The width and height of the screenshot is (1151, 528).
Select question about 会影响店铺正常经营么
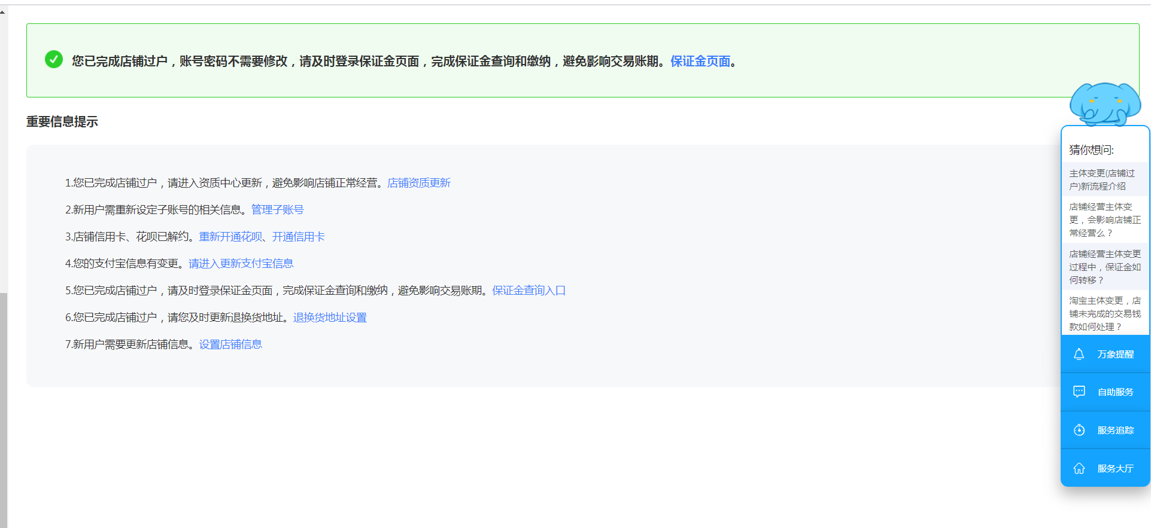point(1104,219)
